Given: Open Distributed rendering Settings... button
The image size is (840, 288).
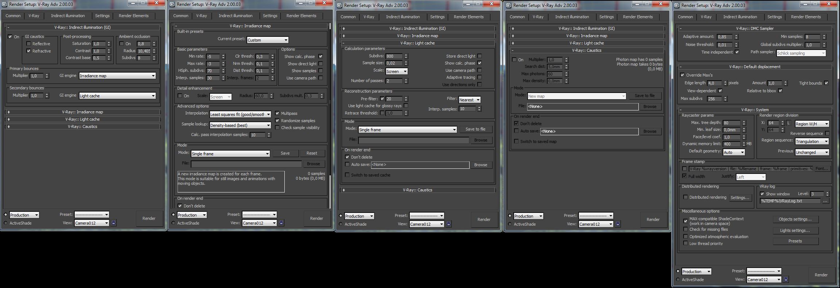Looking at the screenshot, I should 740,198.
